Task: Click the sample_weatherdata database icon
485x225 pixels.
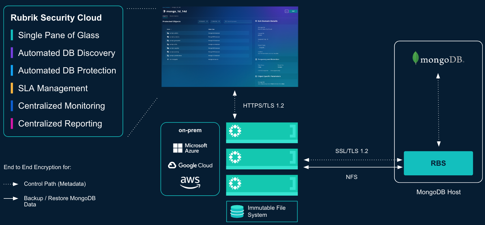Action: 168,56
